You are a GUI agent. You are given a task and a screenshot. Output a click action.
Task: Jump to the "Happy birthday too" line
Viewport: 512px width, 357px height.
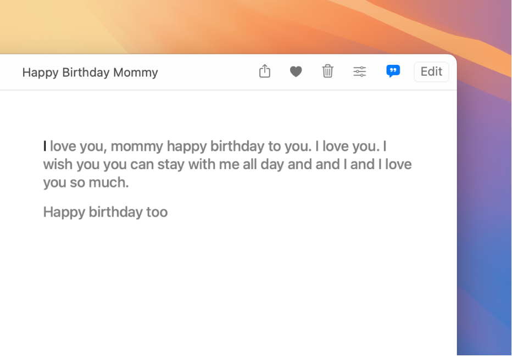[105, 212]
